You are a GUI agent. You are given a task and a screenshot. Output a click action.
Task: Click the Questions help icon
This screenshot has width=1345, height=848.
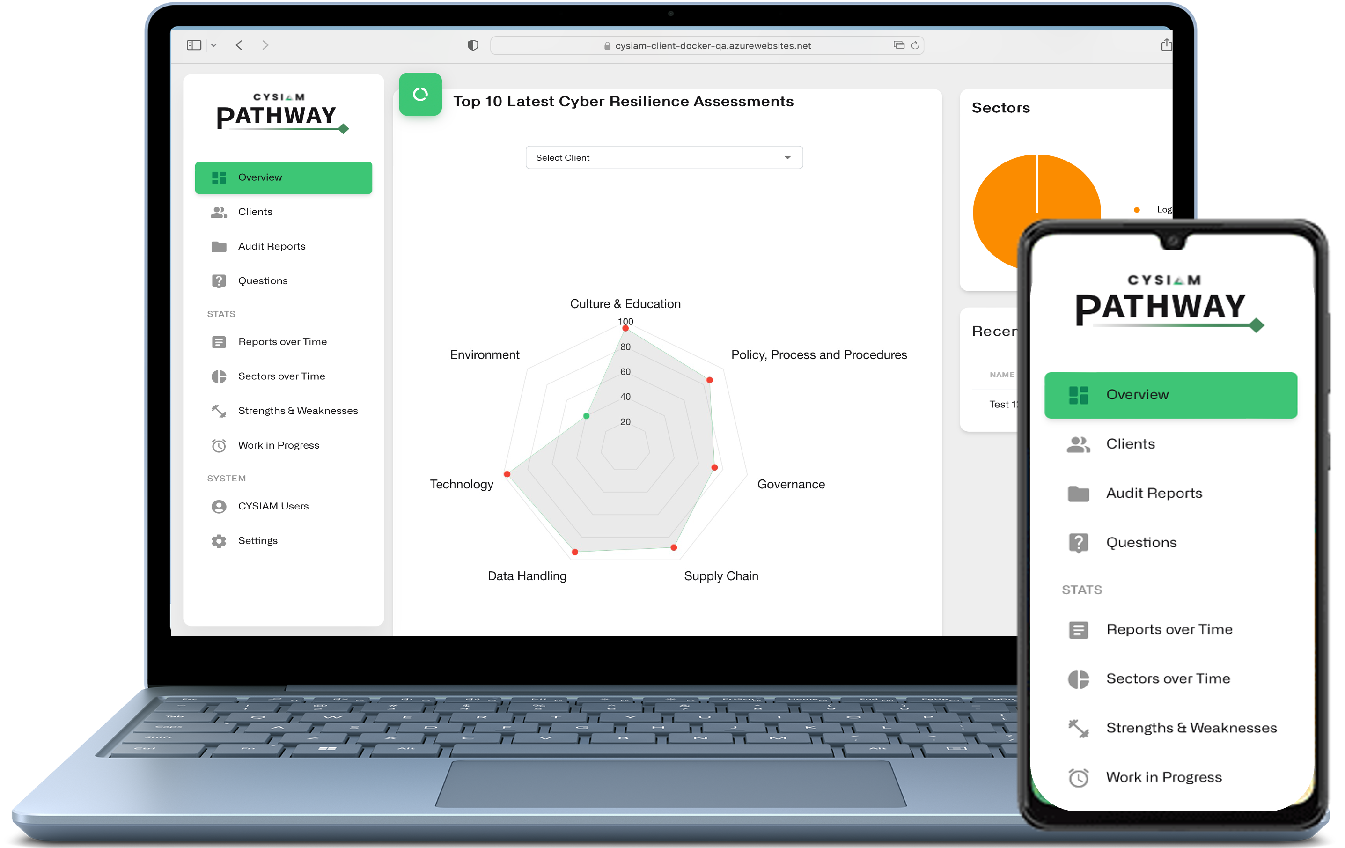point(219,280)
